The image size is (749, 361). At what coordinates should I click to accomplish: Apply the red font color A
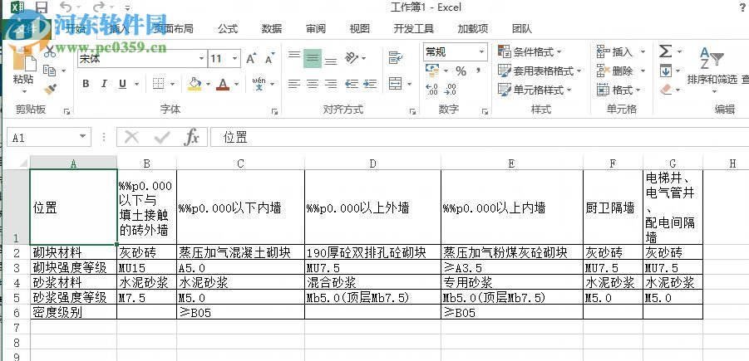tap(222, 84)
